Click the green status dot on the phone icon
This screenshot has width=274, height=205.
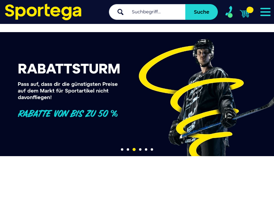click(230, 15)
